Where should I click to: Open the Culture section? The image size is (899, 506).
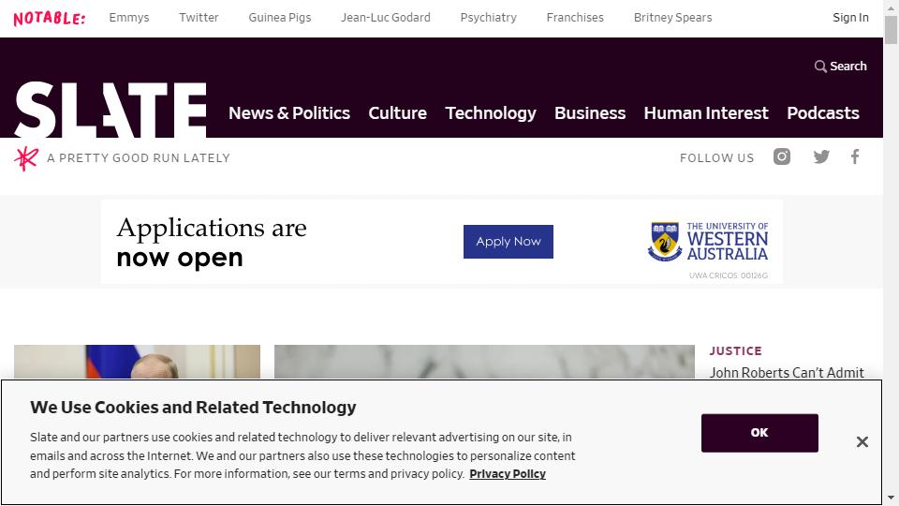coord(397,113)
